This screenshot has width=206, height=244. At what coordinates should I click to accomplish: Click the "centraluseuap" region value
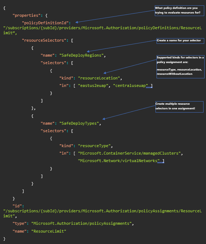pos(131,85)
